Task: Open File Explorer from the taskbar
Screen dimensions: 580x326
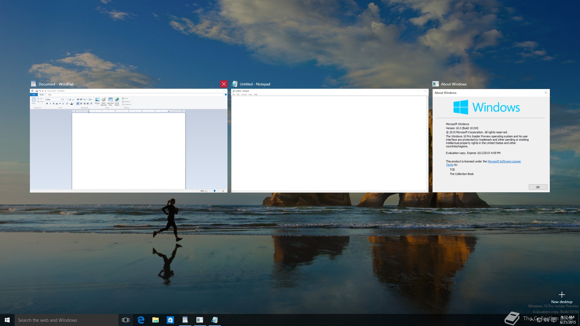Action: tap(156, 320)
